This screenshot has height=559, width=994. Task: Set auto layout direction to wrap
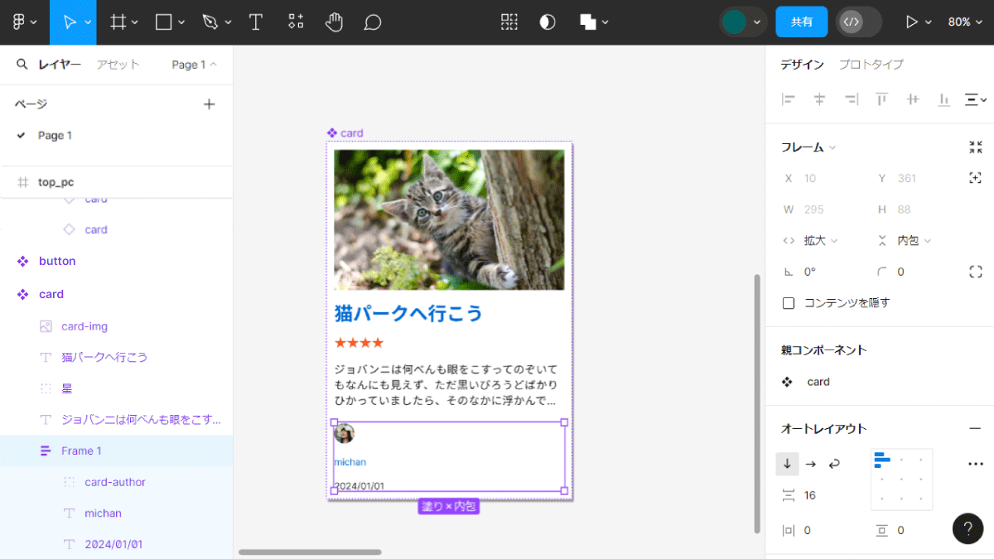834,464
